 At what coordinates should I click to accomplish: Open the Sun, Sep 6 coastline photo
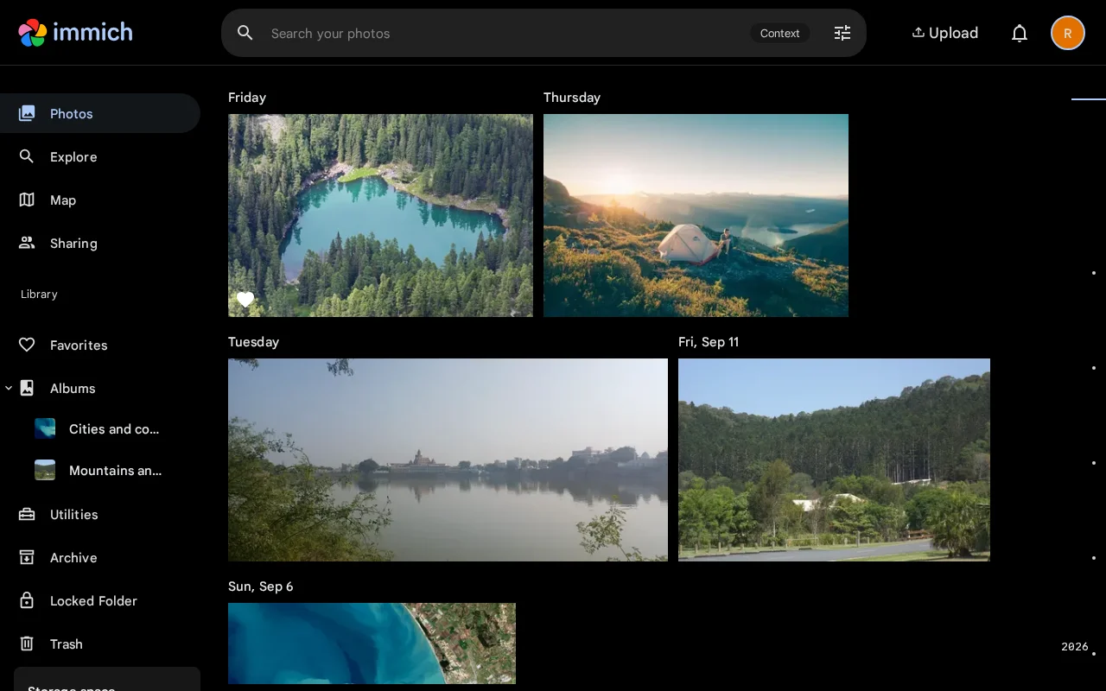[x=372, y=643]
